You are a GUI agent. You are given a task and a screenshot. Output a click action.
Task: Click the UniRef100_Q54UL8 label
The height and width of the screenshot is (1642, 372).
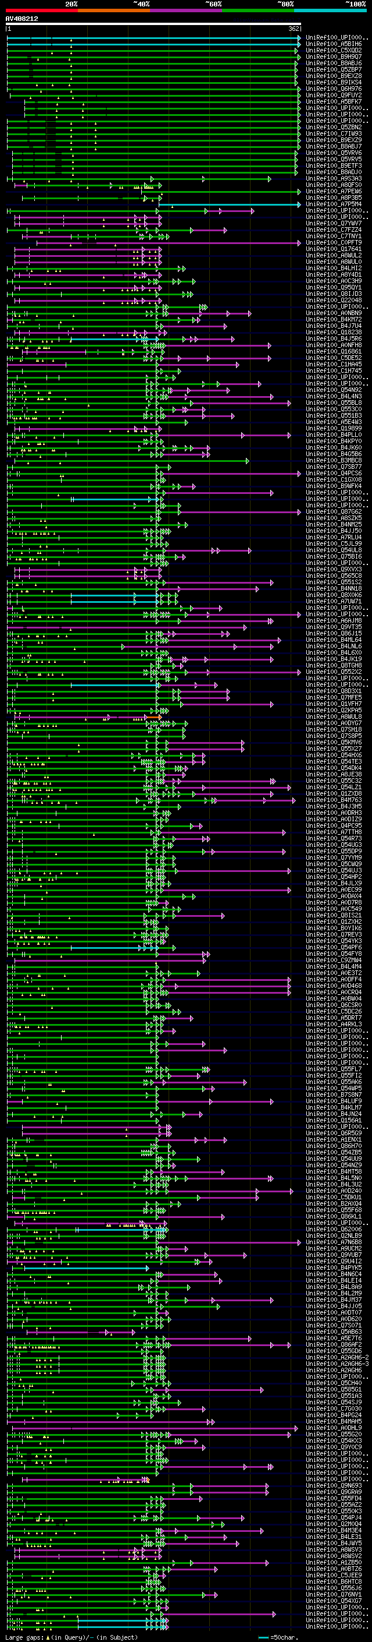click(x=334, y=550)
